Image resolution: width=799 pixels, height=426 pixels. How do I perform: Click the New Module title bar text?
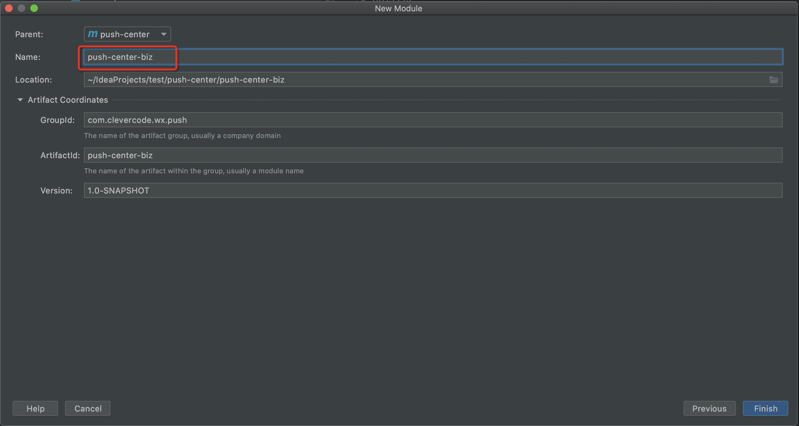[398, 9]
